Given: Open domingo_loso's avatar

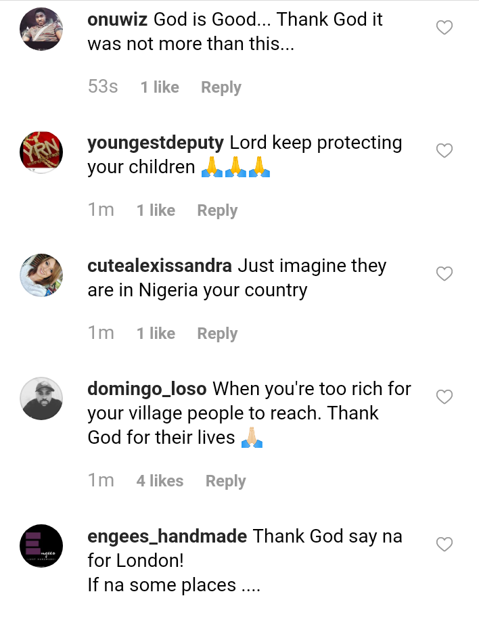Looking at the screenshot, I should click(x=41, y=398).
